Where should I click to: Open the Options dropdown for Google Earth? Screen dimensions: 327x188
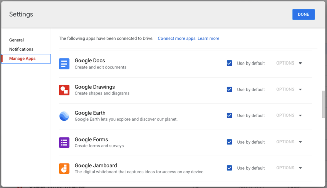point(289,115)
